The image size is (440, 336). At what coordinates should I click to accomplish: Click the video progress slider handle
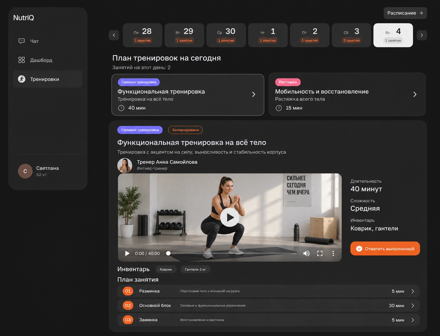[x=168, y=253]
